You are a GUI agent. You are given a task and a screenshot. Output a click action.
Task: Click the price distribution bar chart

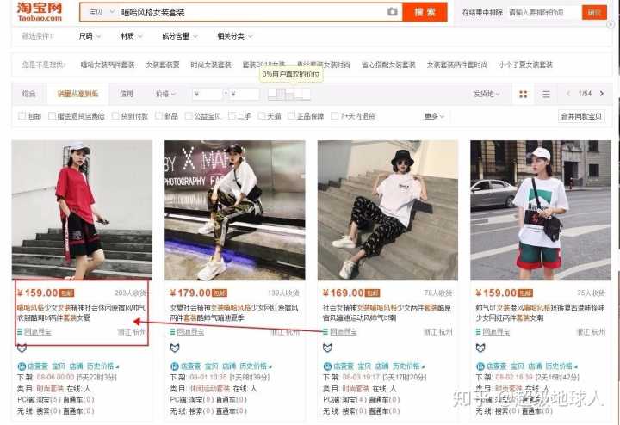(290, 93)
